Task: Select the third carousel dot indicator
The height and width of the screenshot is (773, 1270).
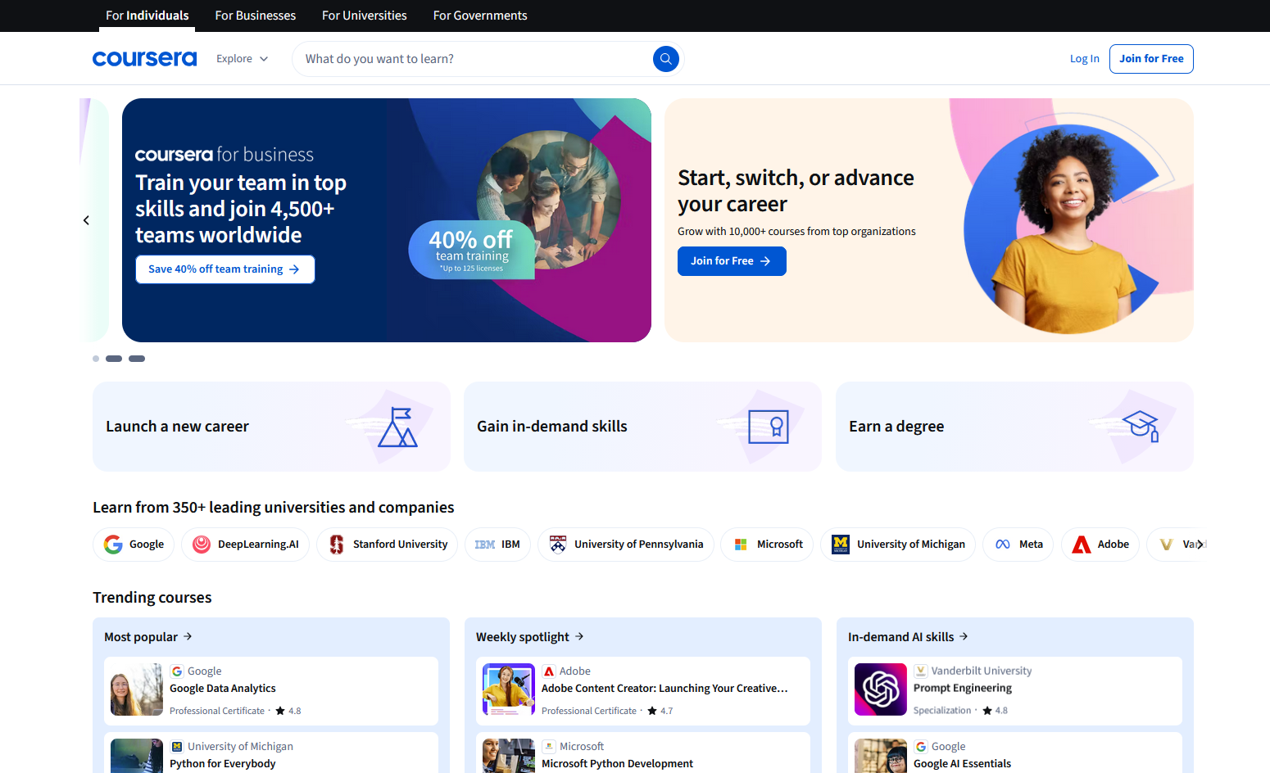Action: 137,359
